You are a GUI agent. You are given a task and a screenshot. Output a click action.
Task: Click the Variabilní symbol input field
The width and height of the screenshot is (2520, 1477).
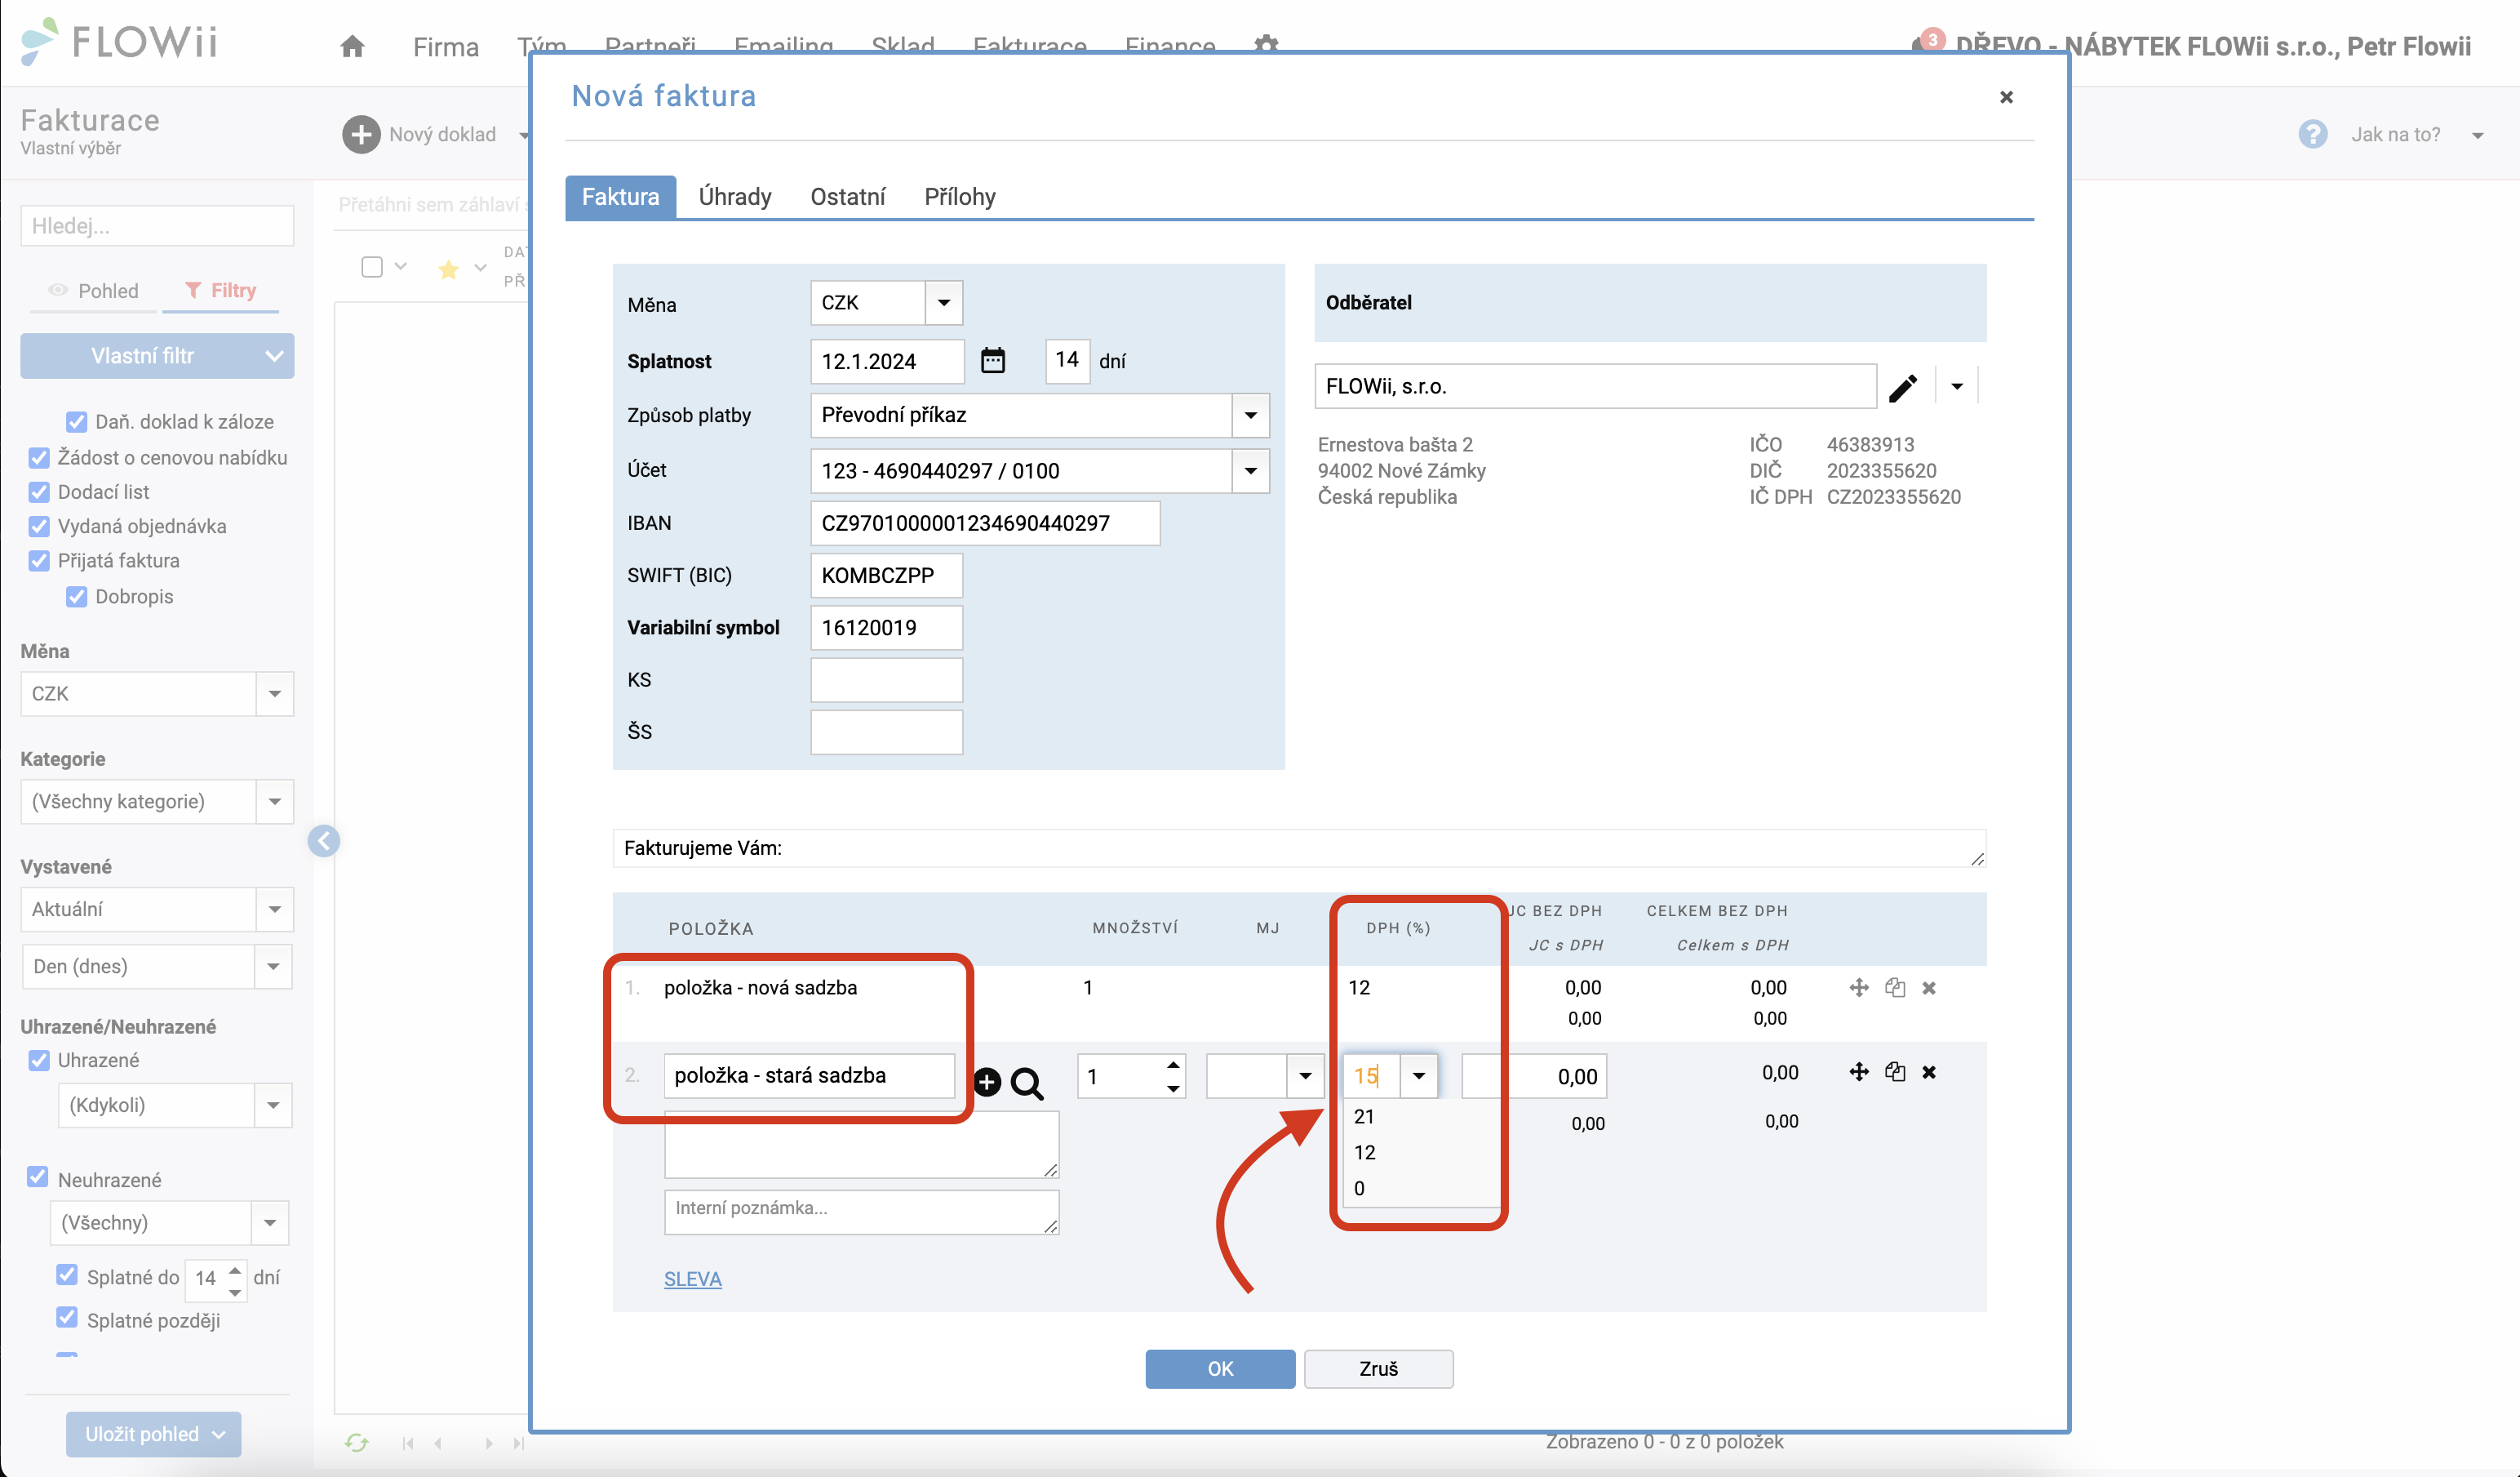pyautogui.click(x=886, y=627)
